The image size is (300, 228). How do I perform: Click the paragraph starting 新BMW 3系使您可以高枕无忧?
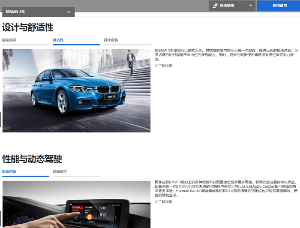(227, 55)
